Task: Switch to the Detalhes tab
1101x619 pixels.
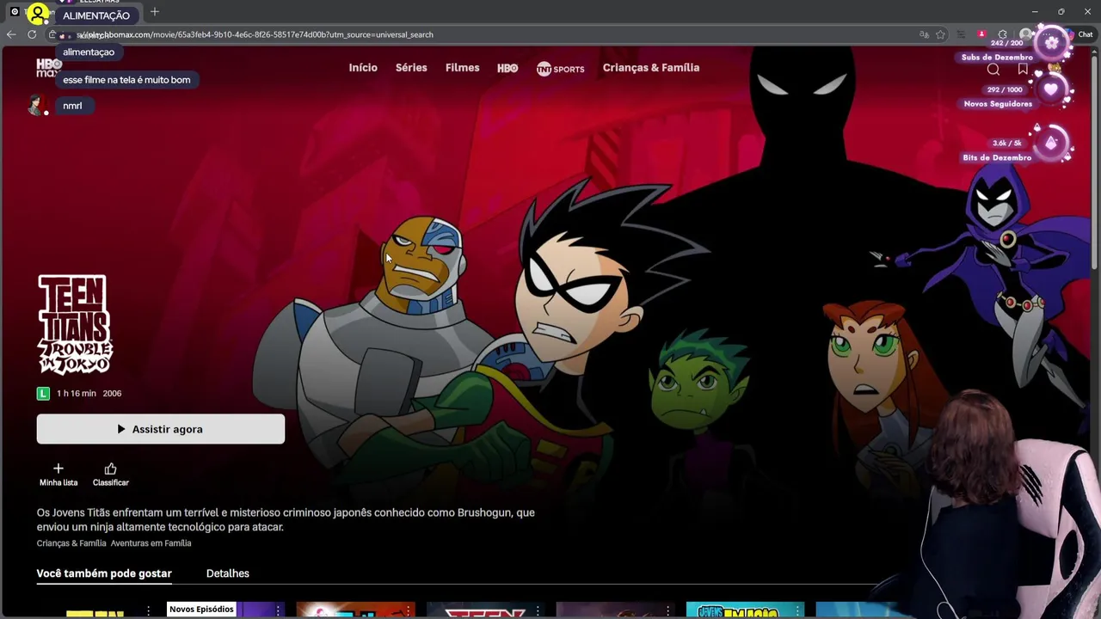Action: [x=228, y=573]
